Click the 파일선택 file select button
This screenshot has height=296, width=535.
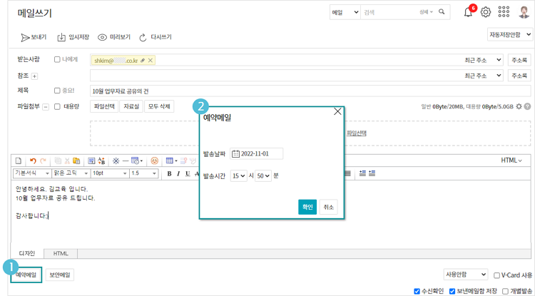pyautogui.click(x=104, y=106)
